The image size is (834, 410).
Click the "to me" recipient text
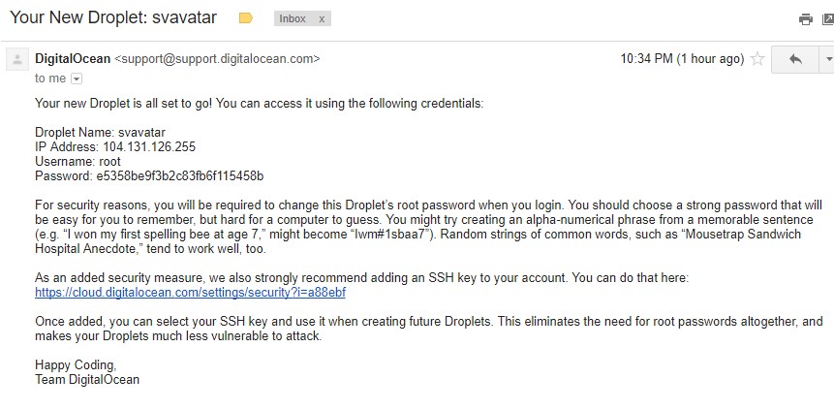tap(50, 79)
